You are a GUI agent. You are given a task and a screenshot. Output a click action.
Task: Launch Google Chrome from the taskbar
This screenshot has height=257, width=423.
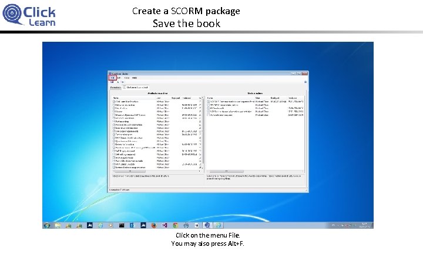point(175,225)
